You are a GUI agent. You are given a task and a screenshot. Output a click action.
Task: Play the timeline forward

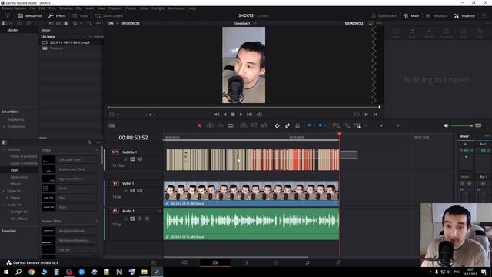[x=241, y=115]
